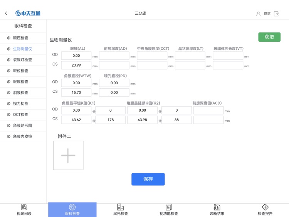Click the username 琪琪
This screenshot has width=289, height=217.
point(267,14)
